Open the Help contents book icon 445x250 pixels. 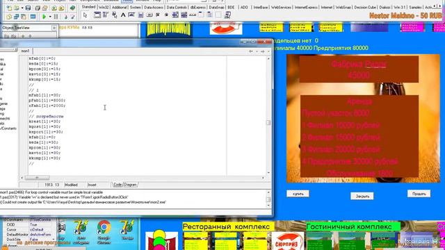(72, 8)
